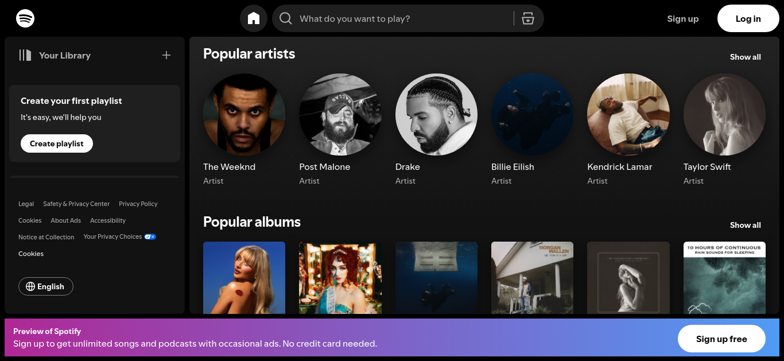Click the plus icon to create playlist

pos(166,55)
